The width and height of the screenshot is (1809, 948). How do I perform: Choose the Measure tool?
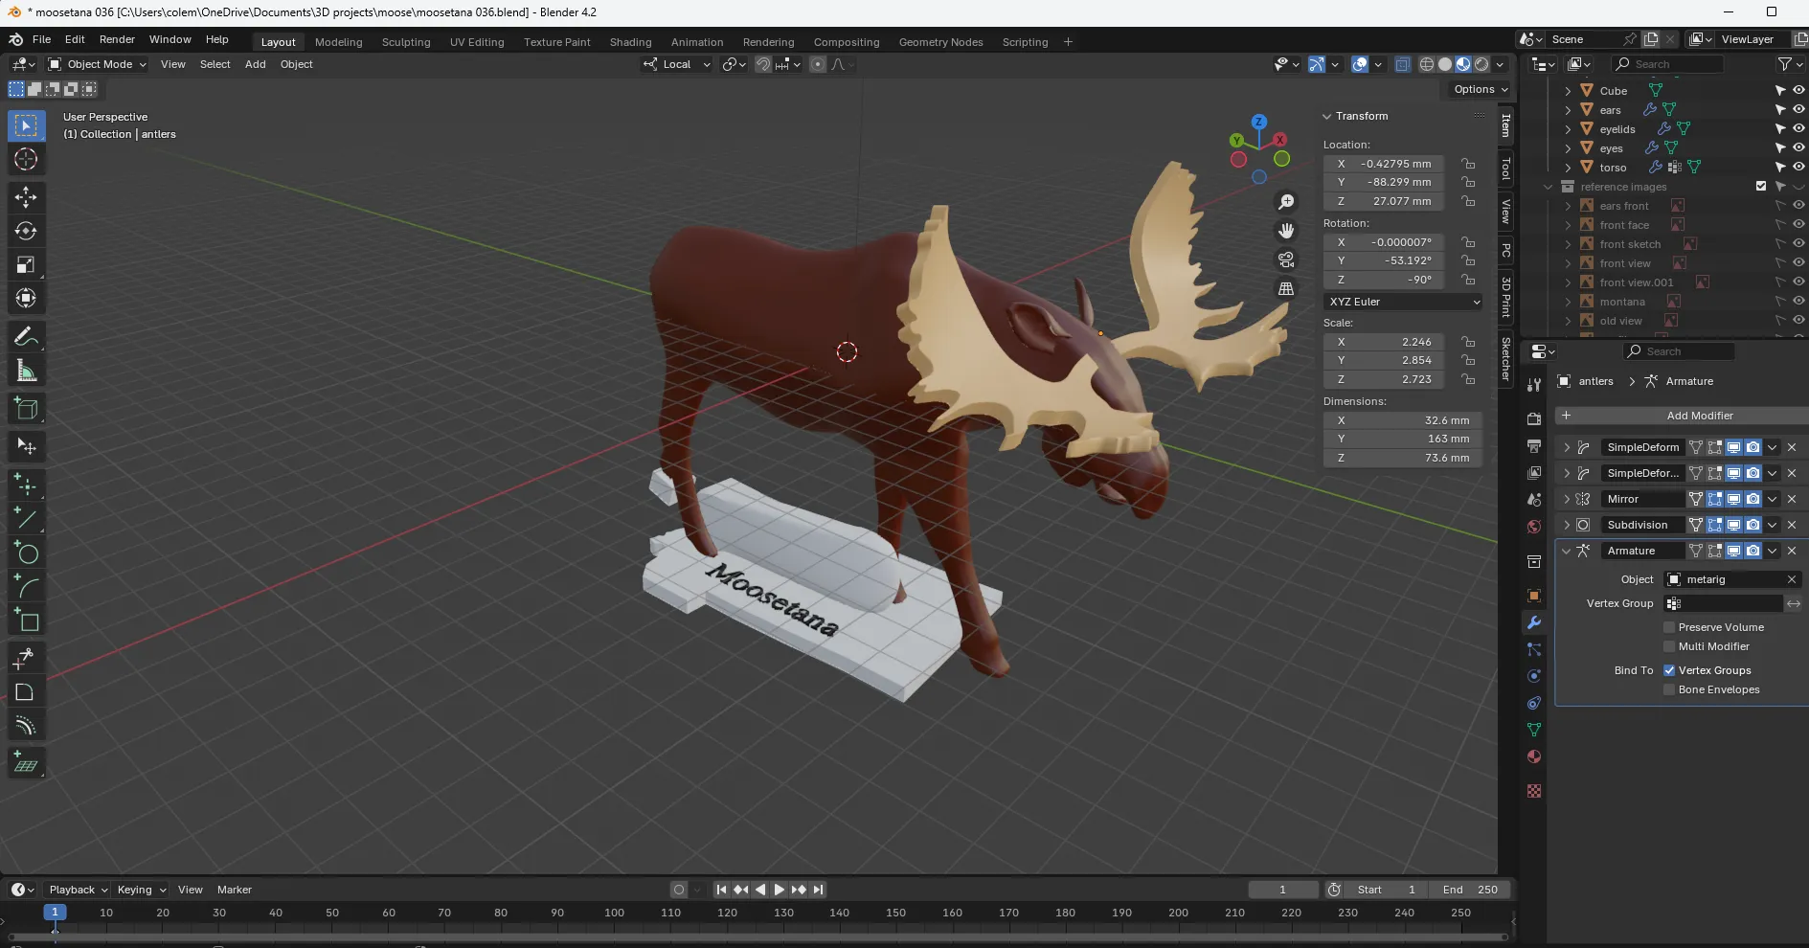pyautogui.click(x=26, y=372)
